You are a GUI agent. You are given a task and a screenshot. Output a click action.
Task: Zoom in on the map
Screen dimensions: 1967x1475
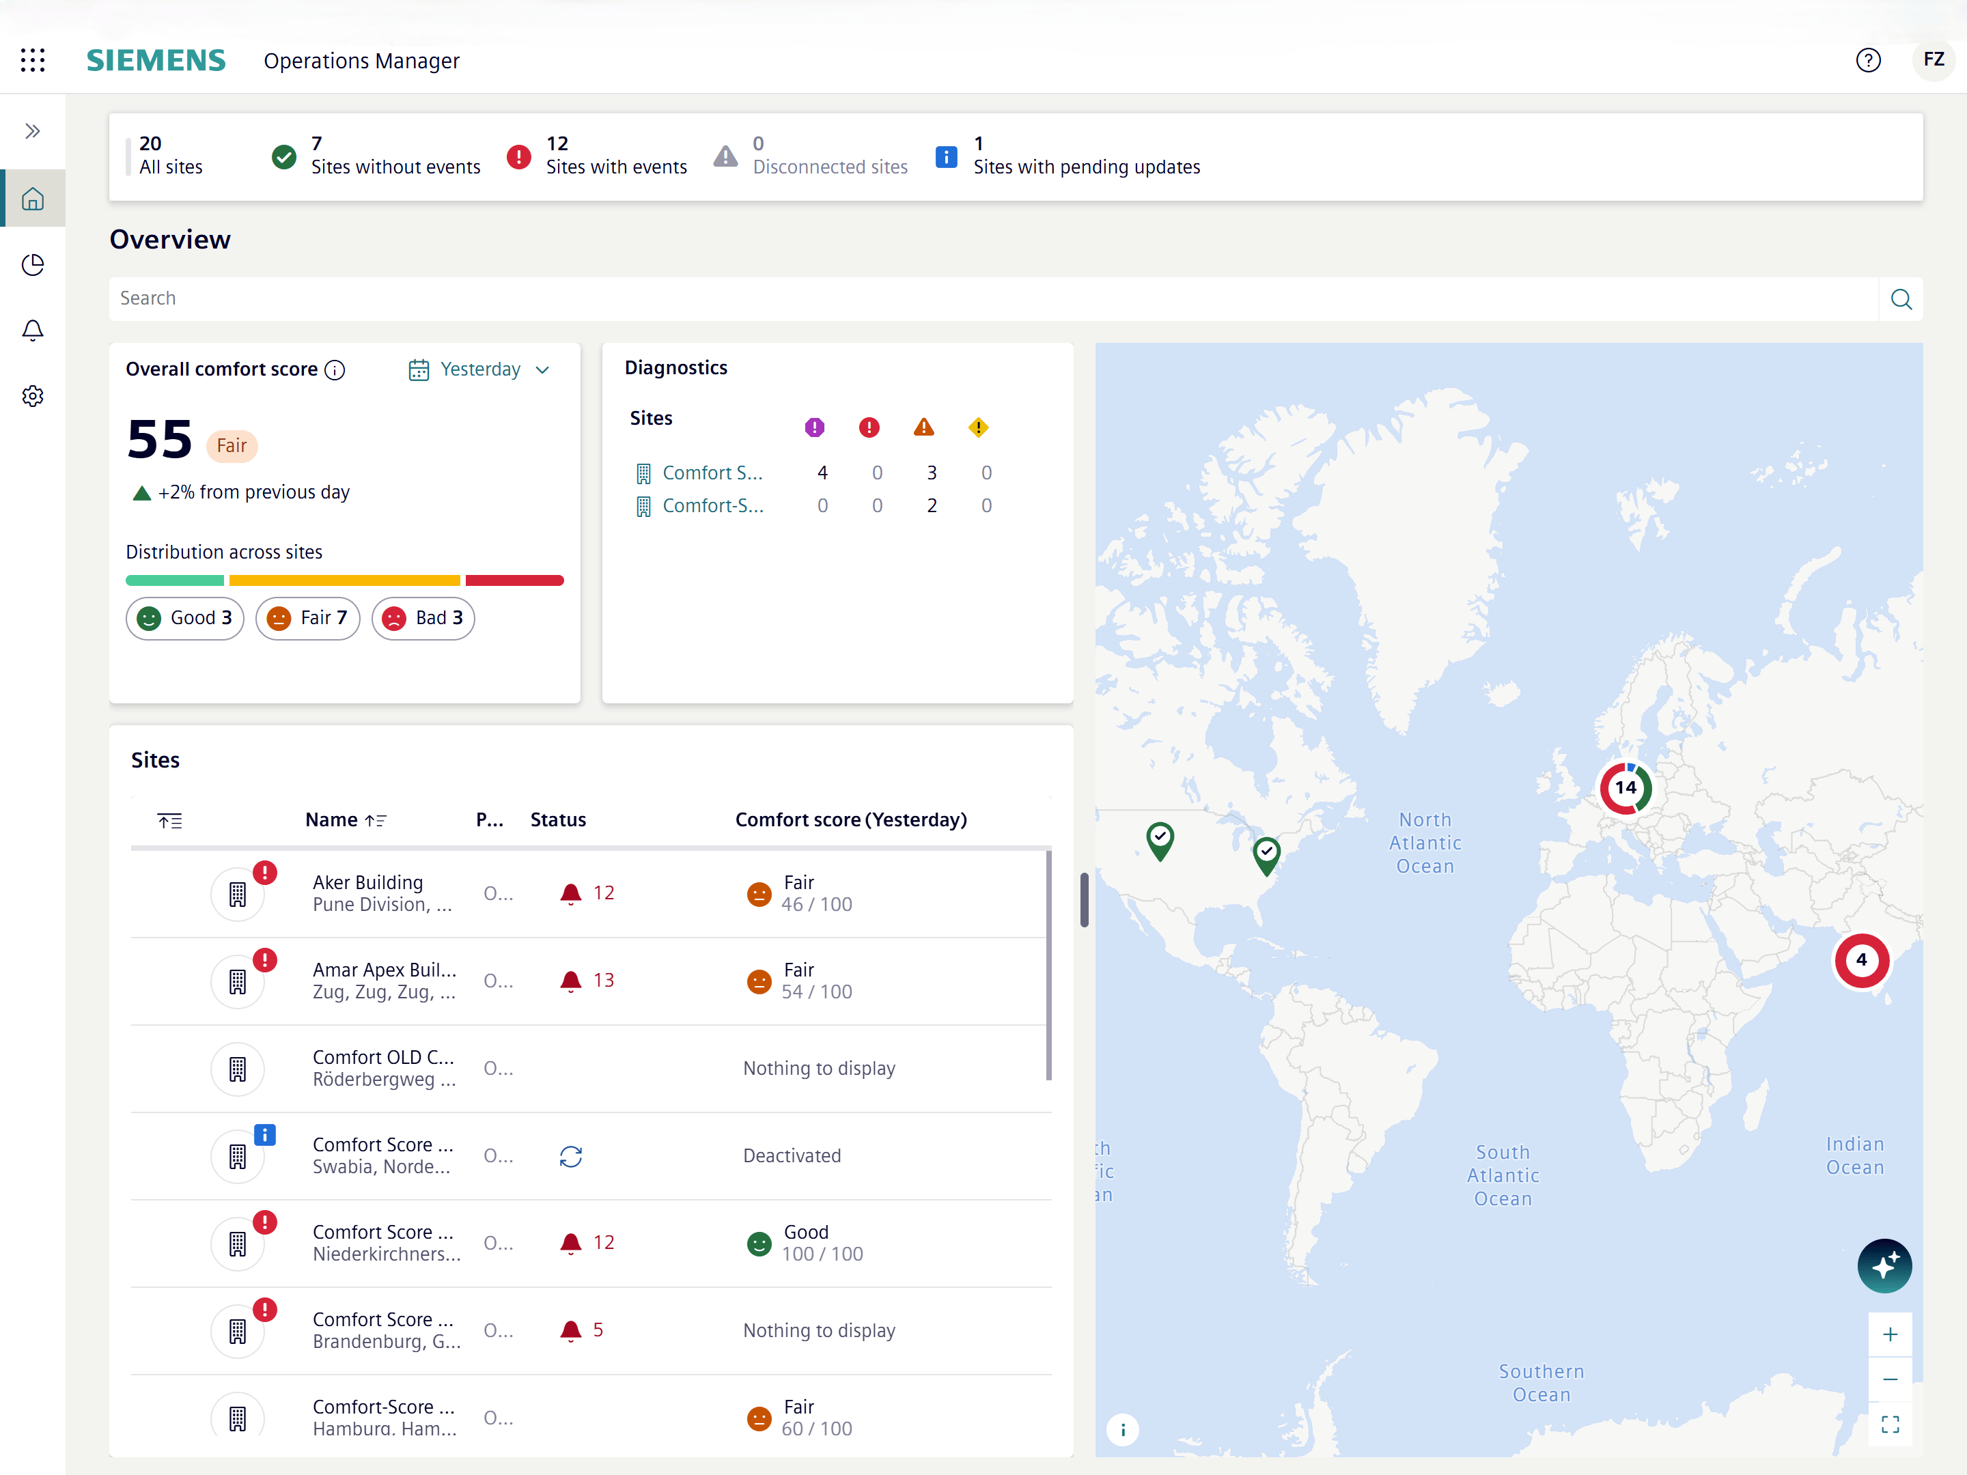(x=1891, y=1334)
